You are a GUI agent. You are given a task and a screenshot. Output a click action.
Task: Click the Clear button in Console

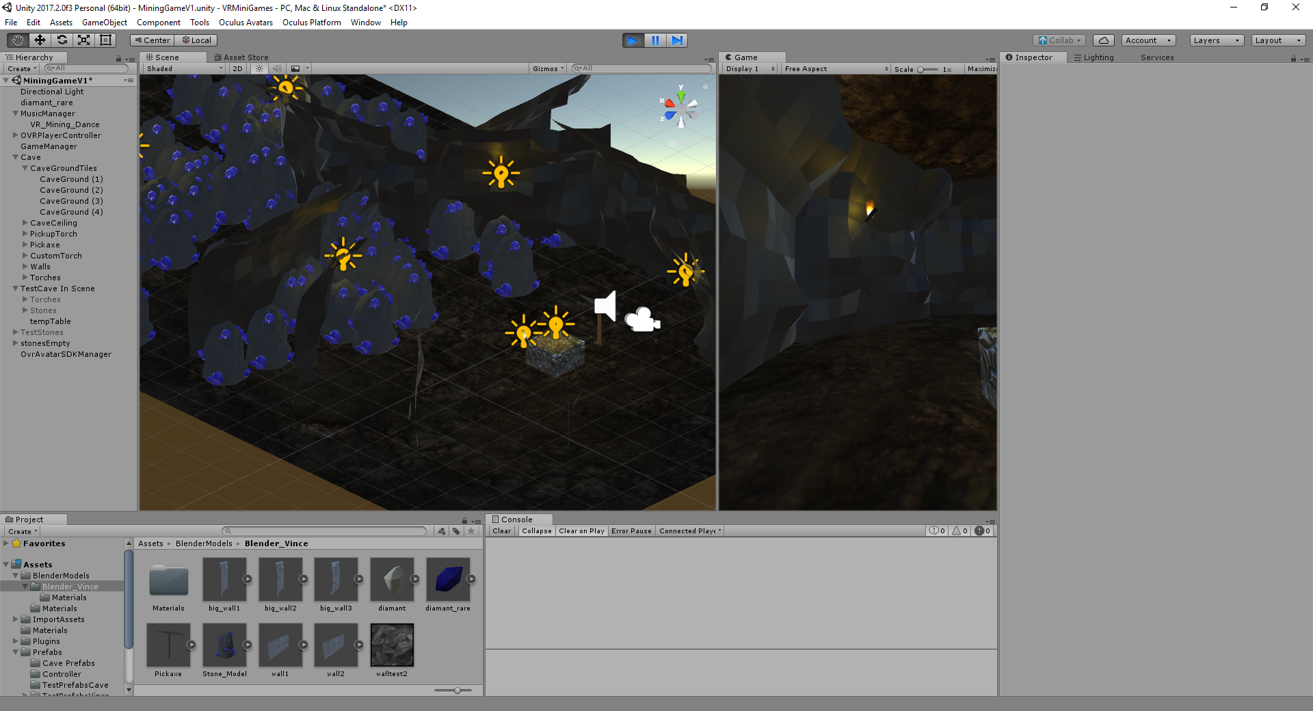501,531
